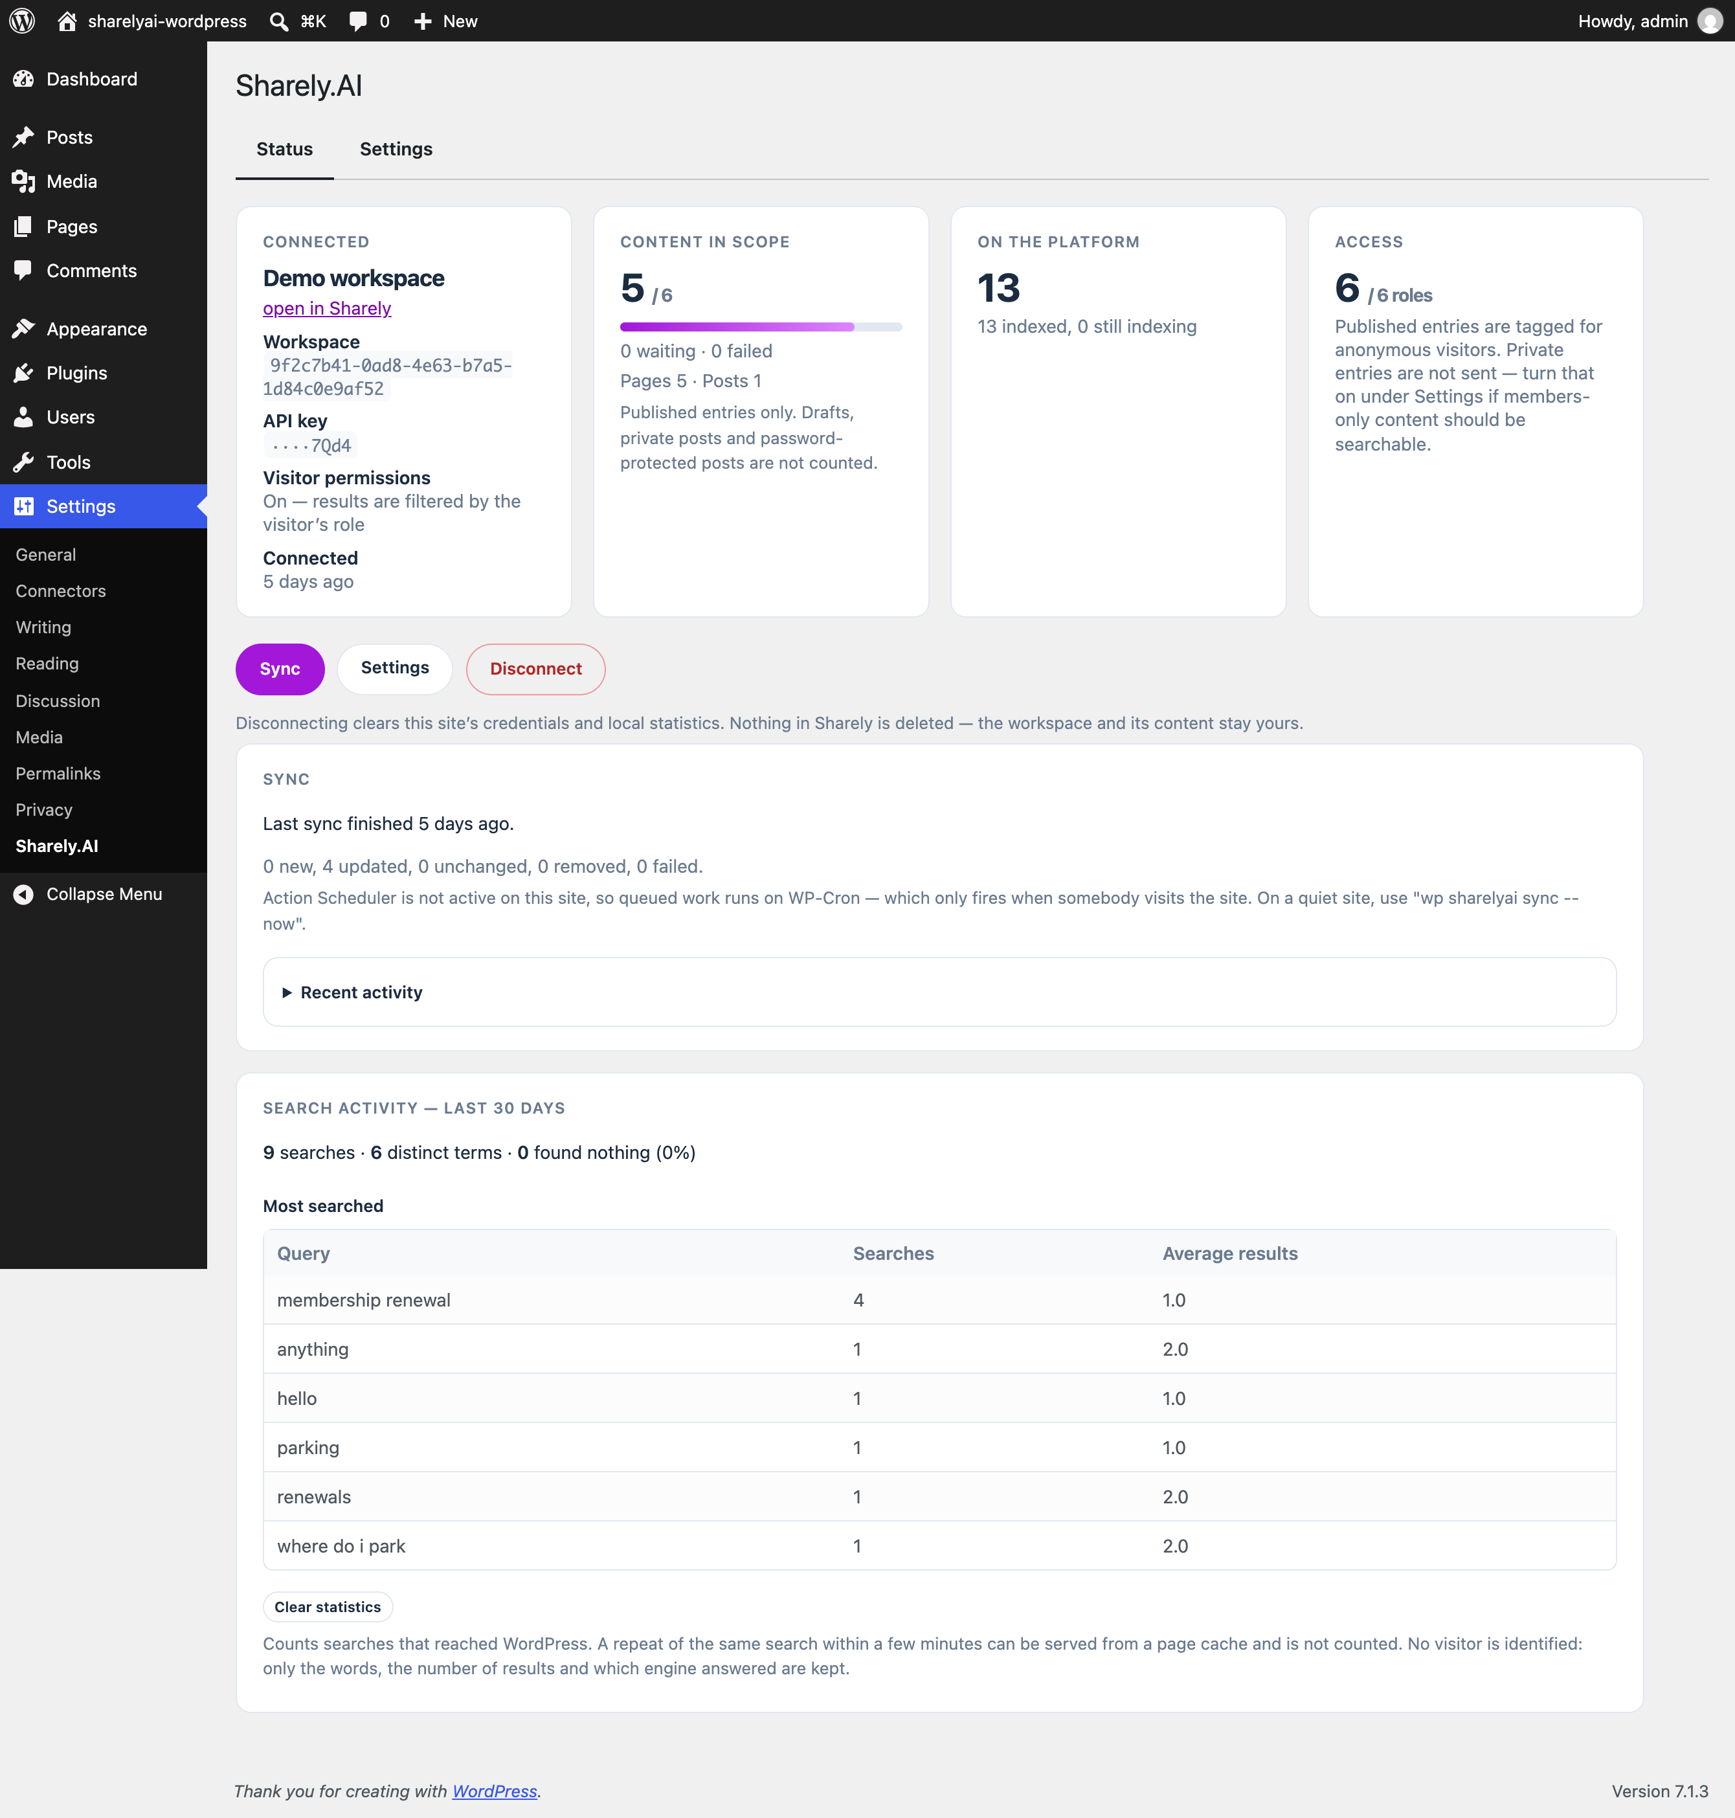Screen dimensions: 1735x1818
Task: Click the Pages icon in sidebar
Action: point(23,227)
